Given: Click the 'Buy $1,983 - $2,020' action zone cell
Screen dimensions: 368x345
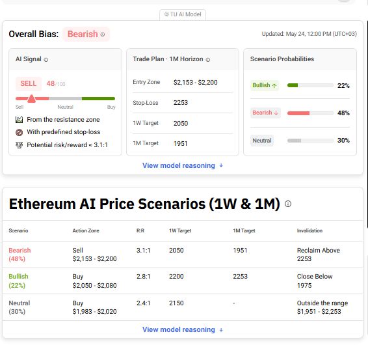Looking at the screenshot, I should click(94, 307).
